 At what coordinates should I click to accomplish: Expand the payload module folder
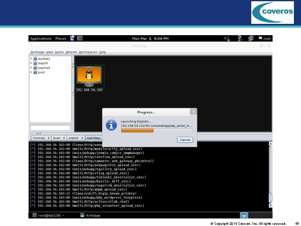pos(31,68)
